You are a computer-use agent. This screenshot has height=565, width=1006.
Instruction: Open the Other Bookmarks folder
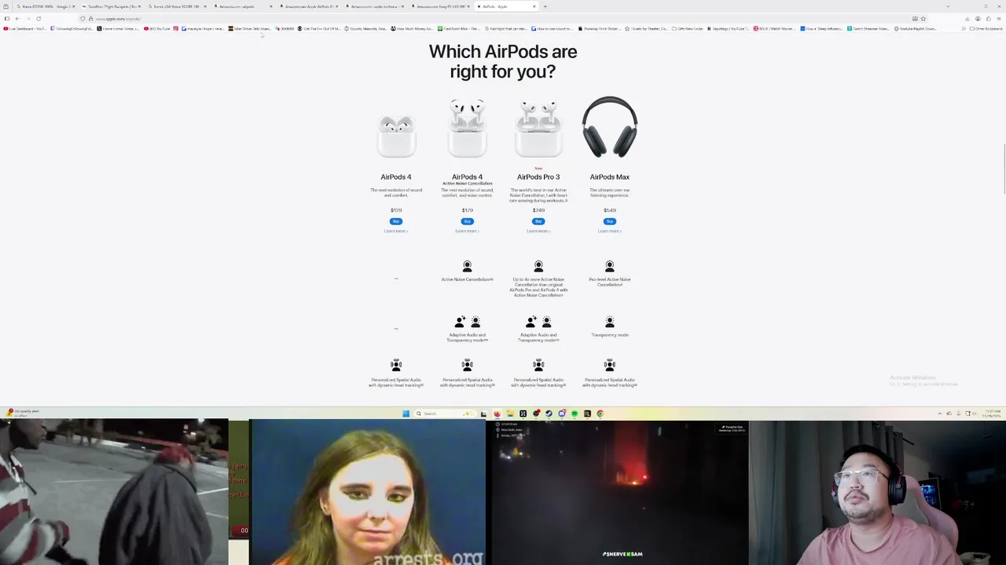coord(986,28)
